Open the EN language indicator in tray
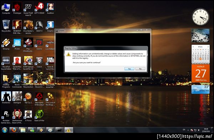This screenshot has height=140, width=214. (x=184, y=130)
